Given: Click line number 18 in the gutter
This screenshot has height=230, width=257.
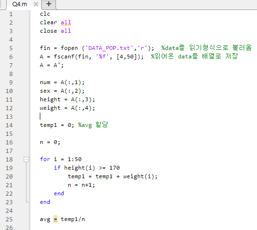Looking at the screenshot, I should pos(9,159).
